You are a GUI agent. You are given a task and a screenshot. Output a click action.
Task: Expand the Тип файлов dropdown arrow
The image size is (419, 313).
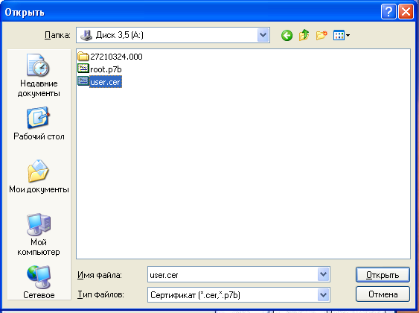pos(323,295)
